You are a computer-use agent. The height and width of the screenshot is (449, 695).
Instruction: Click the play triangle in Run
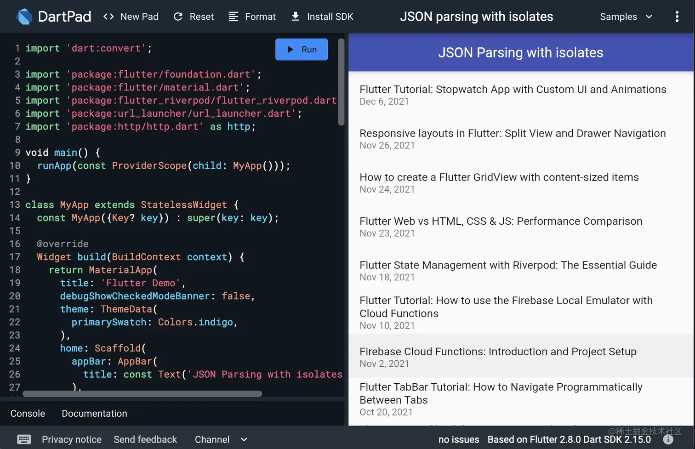(290, 49)
